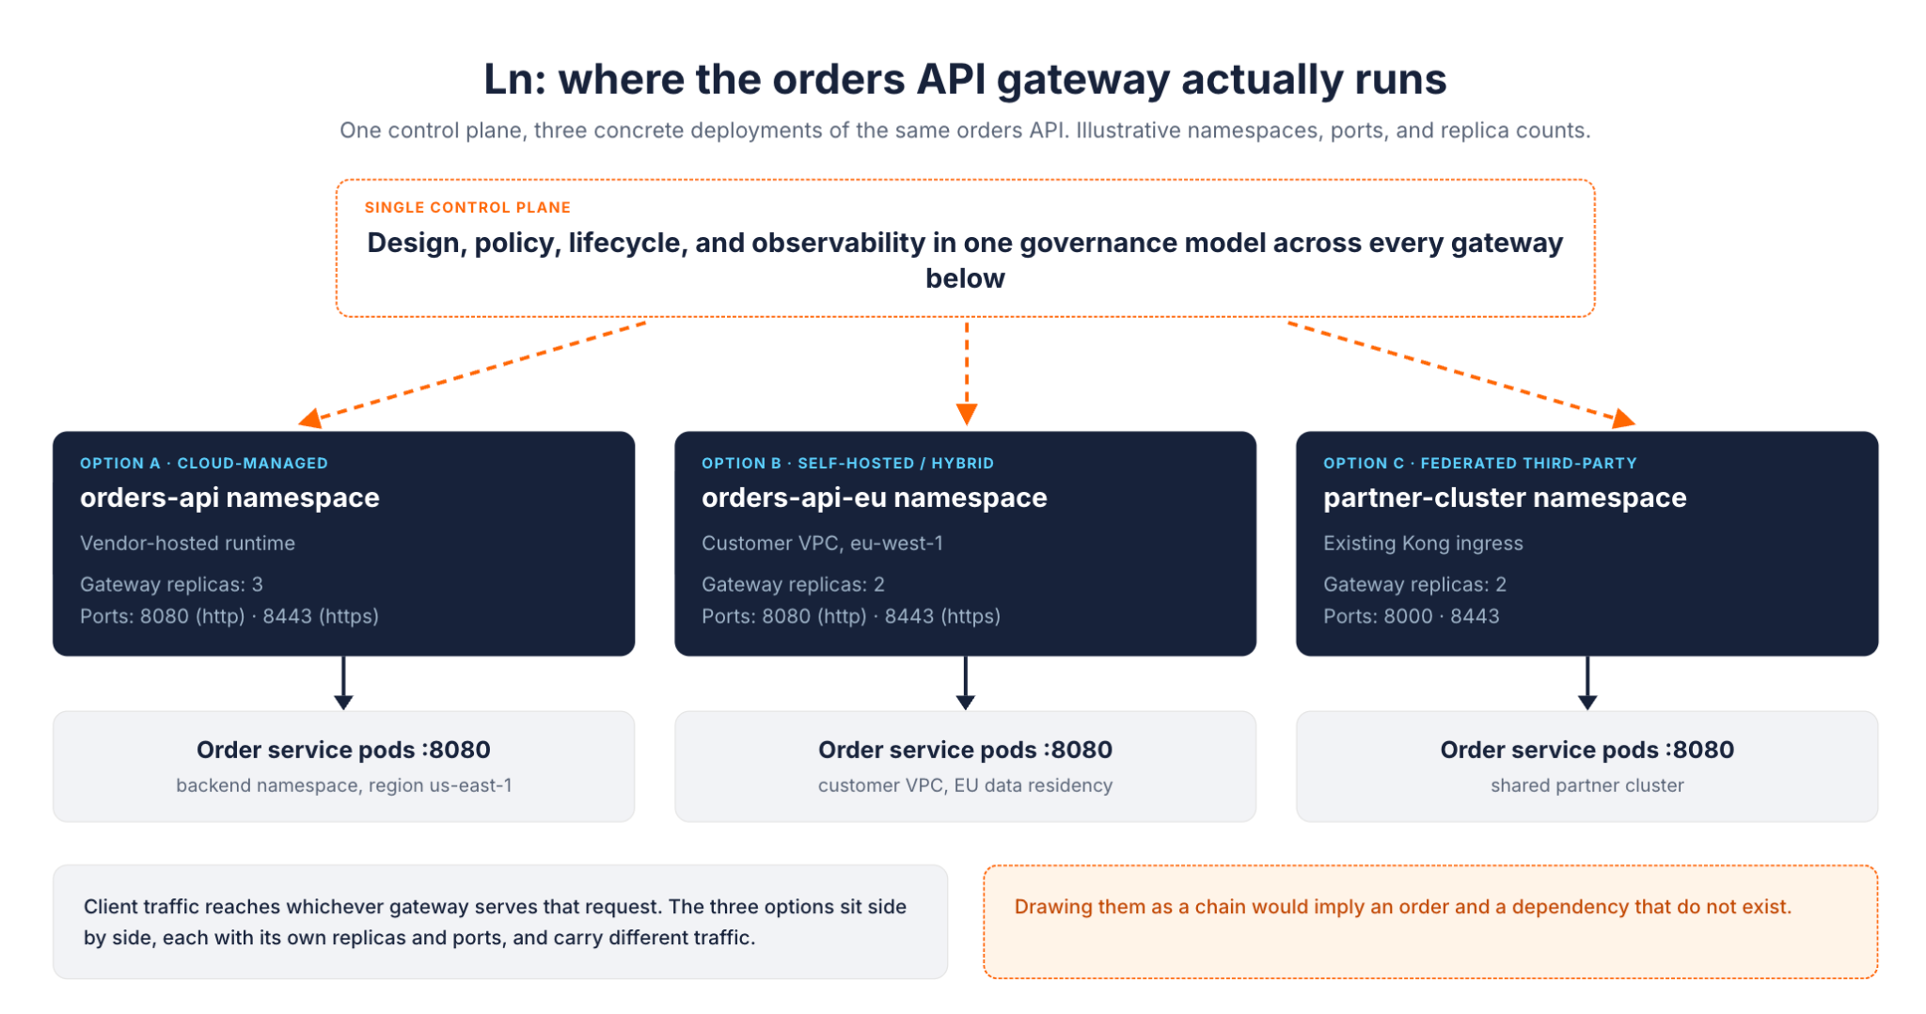This screenshot has width=1926, height=1014.
Task: Click the subtitle starting 'One control plane'
Action: tap(965, 130)
